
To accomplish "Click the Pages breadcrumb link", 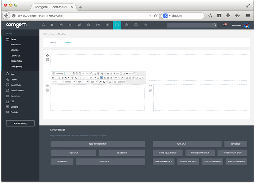I will [x=52, y=34].
